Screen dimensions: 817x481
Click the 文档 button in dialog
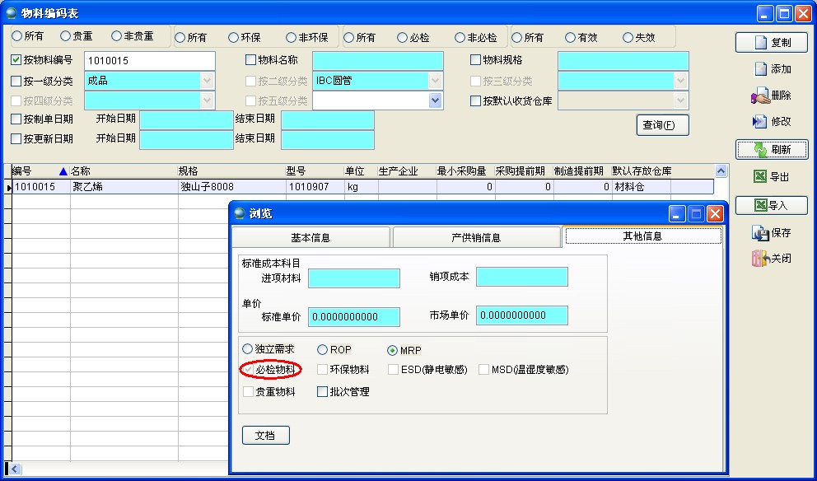coord(265,435)
